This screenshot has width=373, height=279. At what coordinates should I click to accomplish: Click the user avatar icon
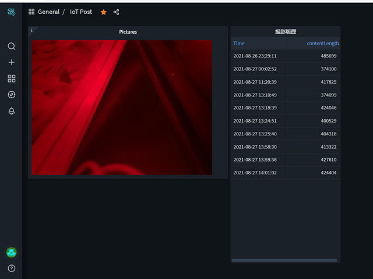[11, 252]
